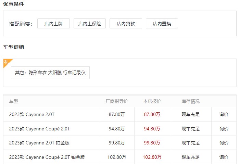Click the 厂商指导价 column header
The width and height of the screenshot is (240, 166).
pos(117,101)
